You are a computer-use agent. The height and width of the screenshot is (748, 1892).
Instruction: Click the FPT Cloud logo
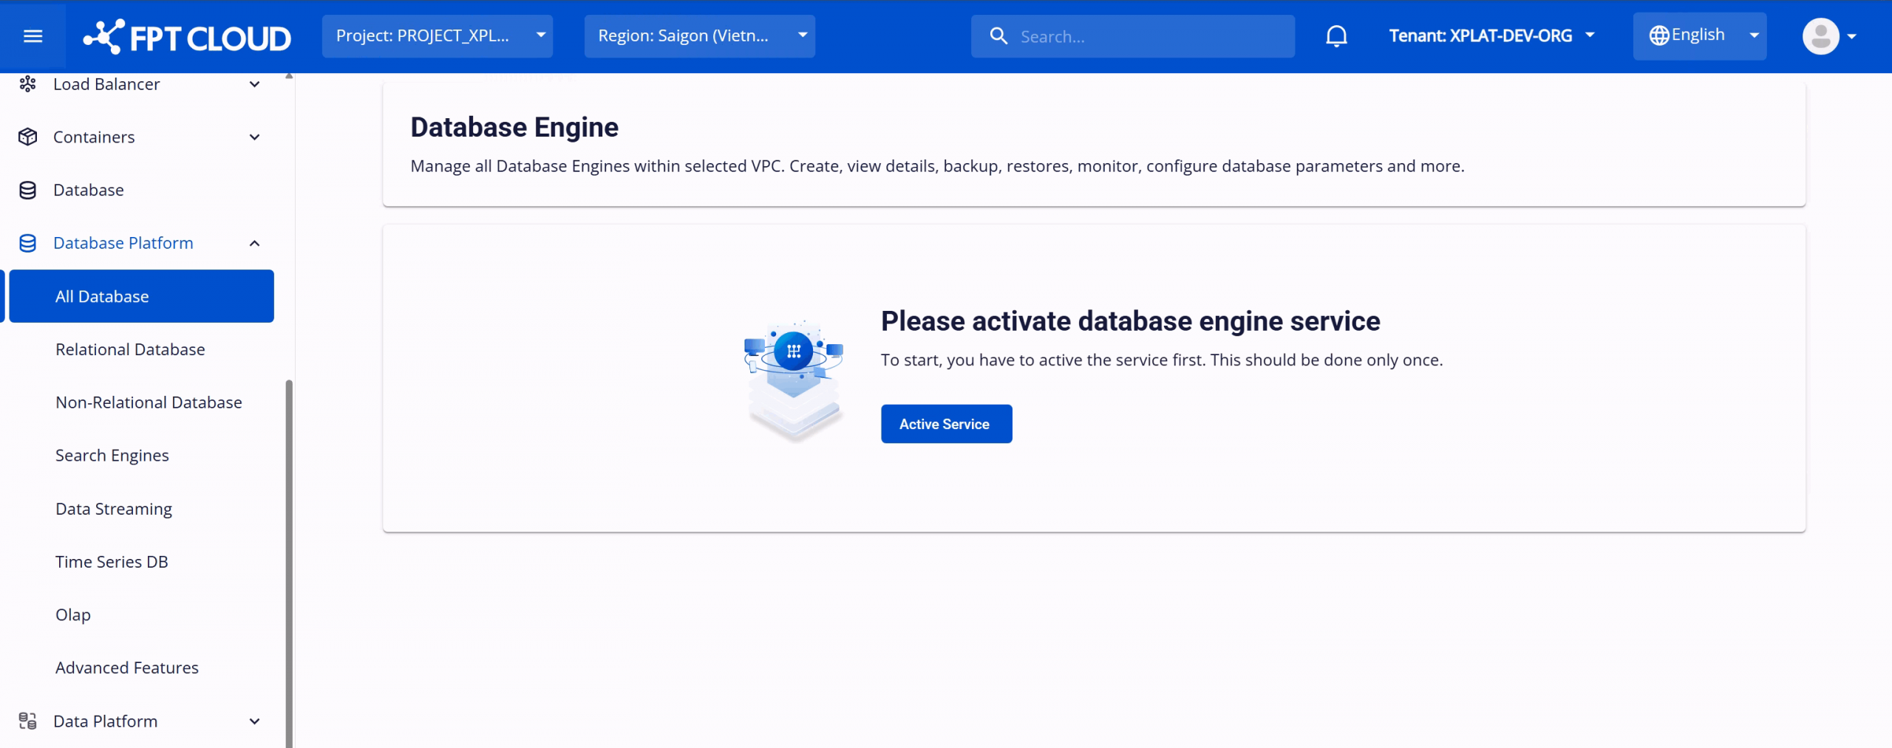187,37
